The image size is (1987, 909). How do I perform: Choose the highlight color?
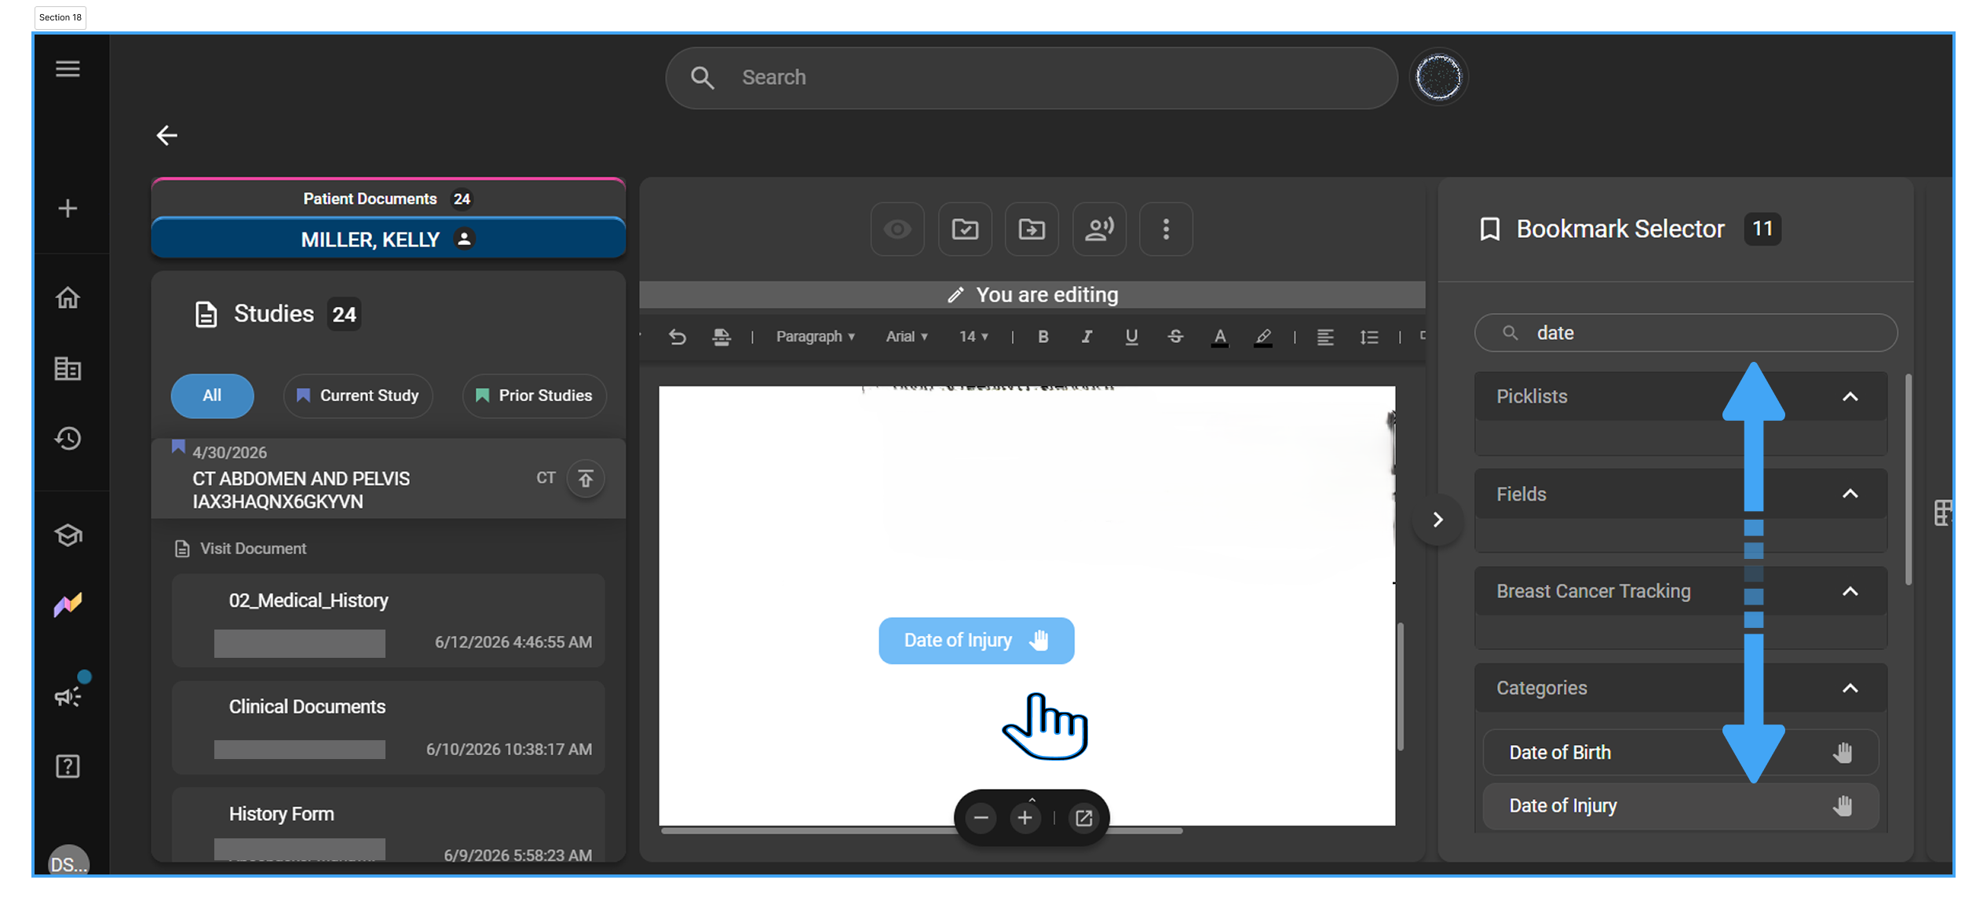click(1262, 338)
